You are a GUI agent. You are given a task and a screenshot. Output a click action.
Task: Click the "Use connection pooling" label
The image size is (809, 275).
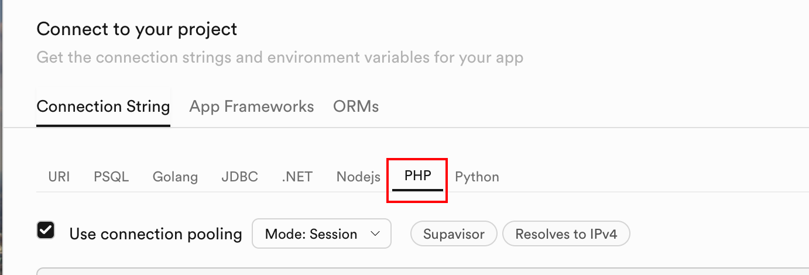(156, 234)
